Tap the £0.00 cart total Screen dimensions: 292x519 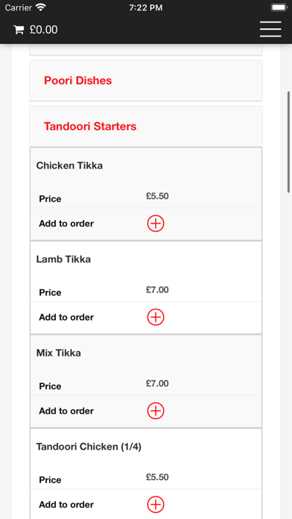pos(43,30)
